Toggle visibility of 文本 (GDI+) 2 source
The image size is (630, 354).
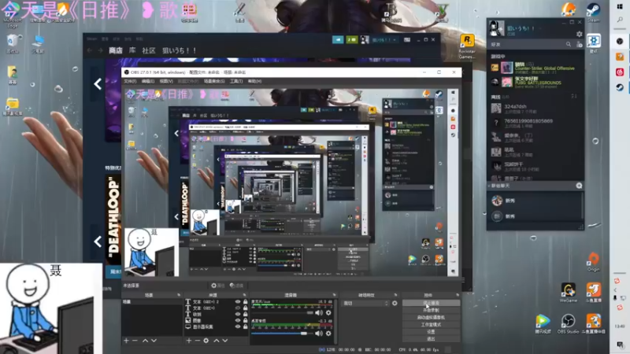click(238, 302)
